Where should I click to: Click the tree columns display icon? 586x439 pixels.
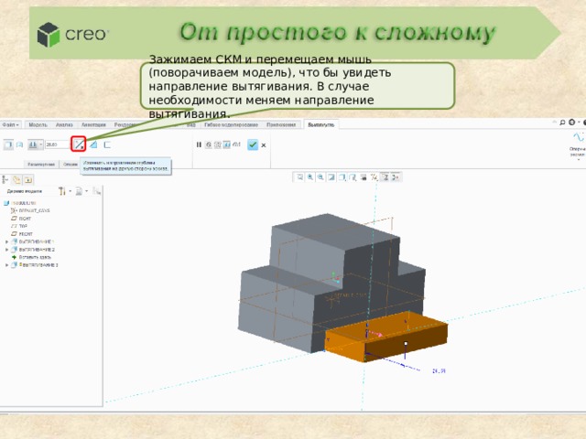pos(79,191)
